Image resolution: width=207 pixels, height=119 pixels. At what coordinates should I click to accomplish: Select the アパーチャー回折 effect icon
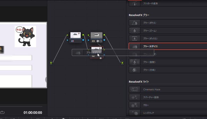click(x=135, y=97)
